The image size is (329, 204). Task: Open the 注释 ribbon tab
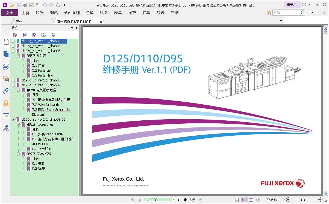point(89,13)
